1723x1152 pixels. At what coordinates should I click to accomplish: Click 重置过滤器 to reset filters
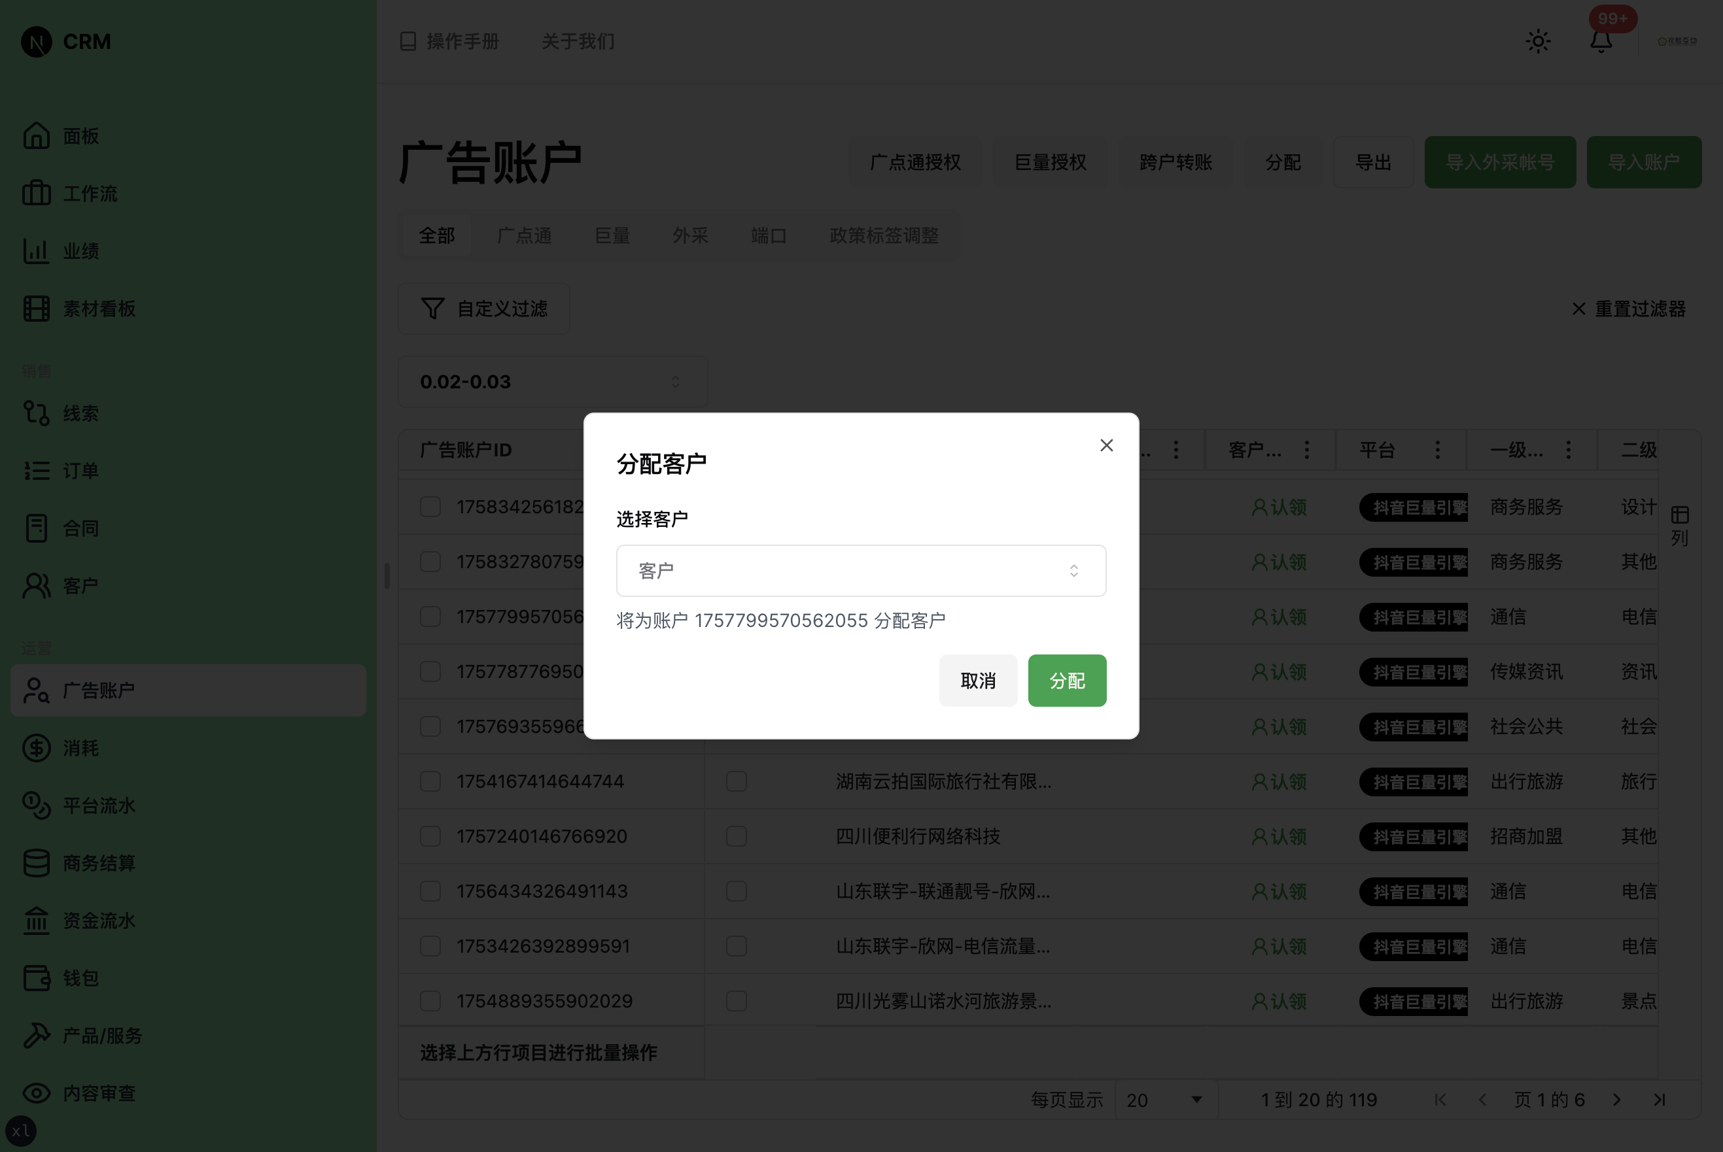pos(1628,309)
